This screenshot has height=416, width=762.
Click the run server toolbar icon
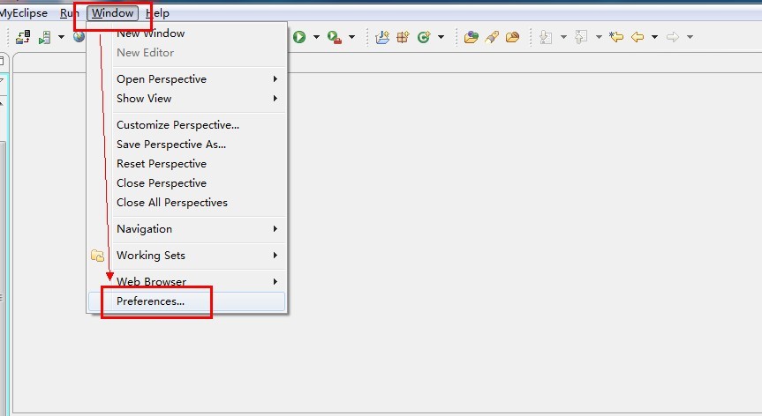click(45, 37)
